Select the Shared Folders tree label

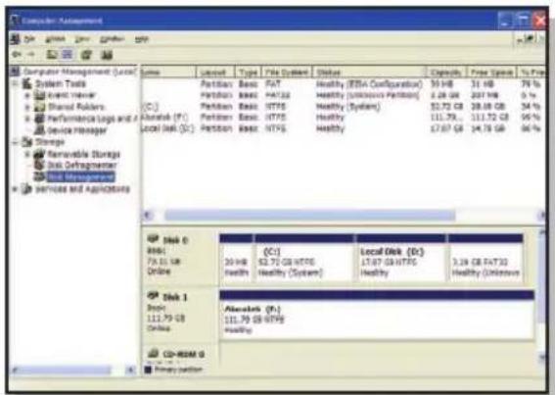click(x=76, y=107)
